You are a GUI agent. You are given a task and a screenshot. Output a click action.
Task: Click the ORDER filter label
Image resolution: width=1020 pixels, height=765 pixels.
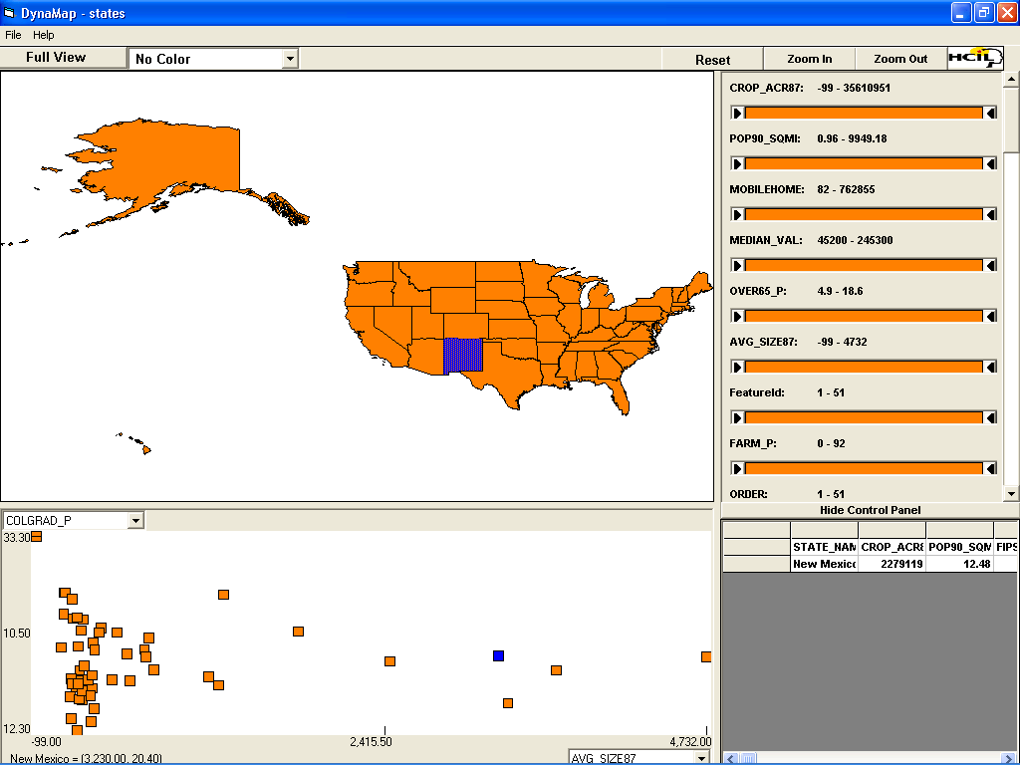tap(748, 494)
